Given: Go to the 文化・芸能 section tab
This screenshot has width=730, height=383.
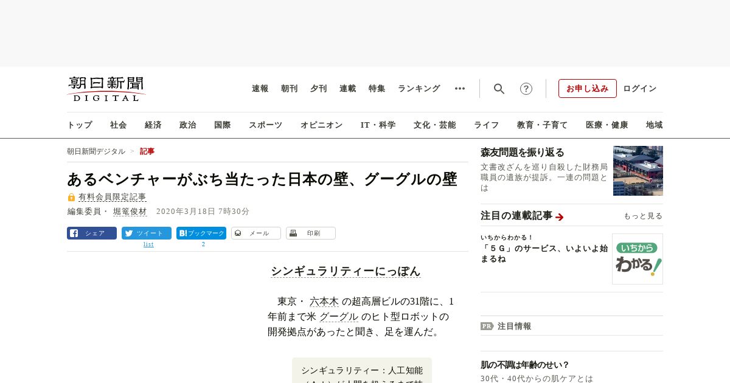Looking at the screenshot, I should (x=435, y=125).
